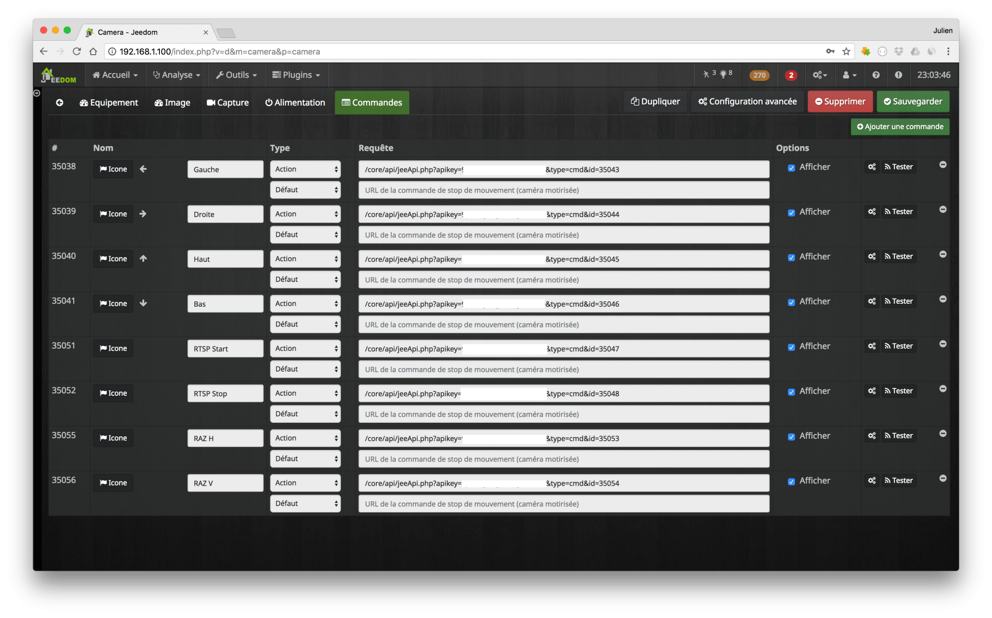Switch to the Equipement tab
The image size is (992, 618).
(x=108, y=103)
